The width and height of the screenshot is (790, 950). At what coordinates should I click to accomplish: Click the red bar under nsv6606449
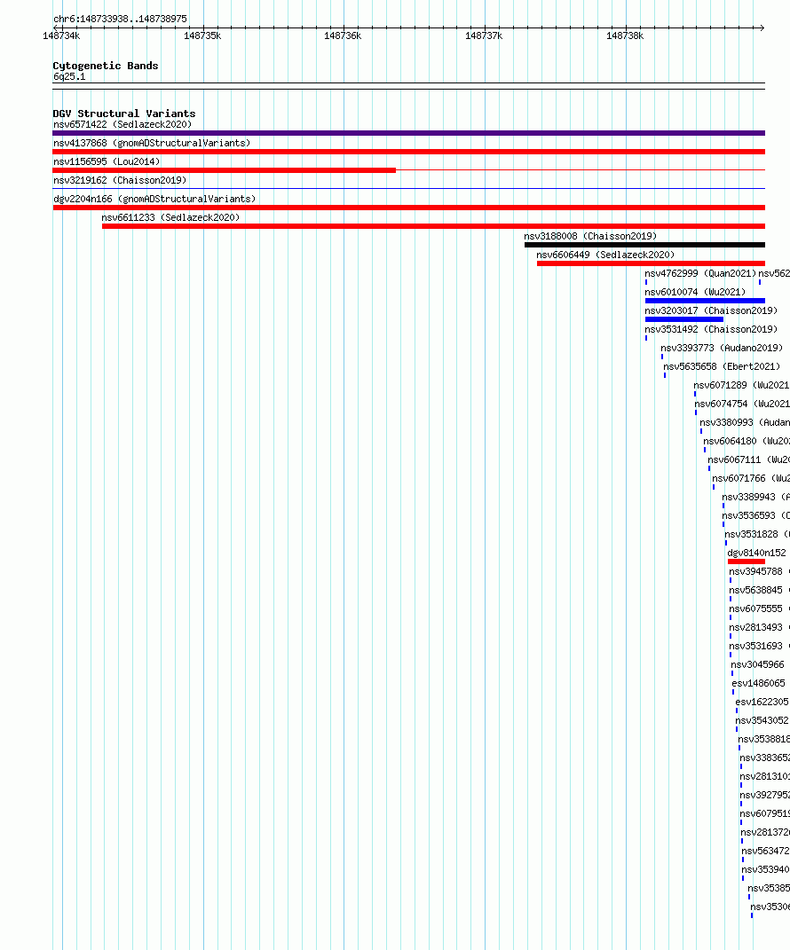point(651,263)
